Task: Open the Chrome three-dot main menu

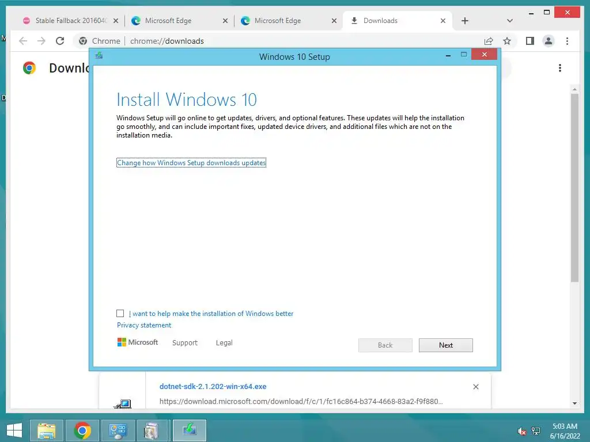Action: (567, 41)
